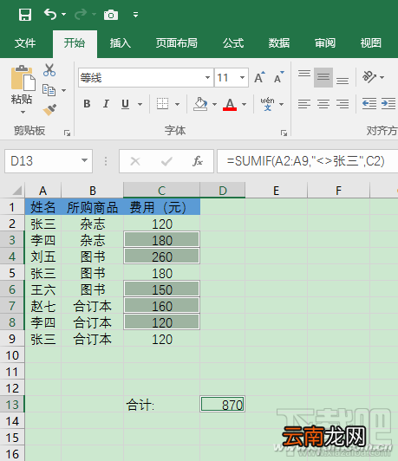The height and width of the screenshot is (461, 398).
Task: Click the Enter checkmark formula button
Action: 166,161
